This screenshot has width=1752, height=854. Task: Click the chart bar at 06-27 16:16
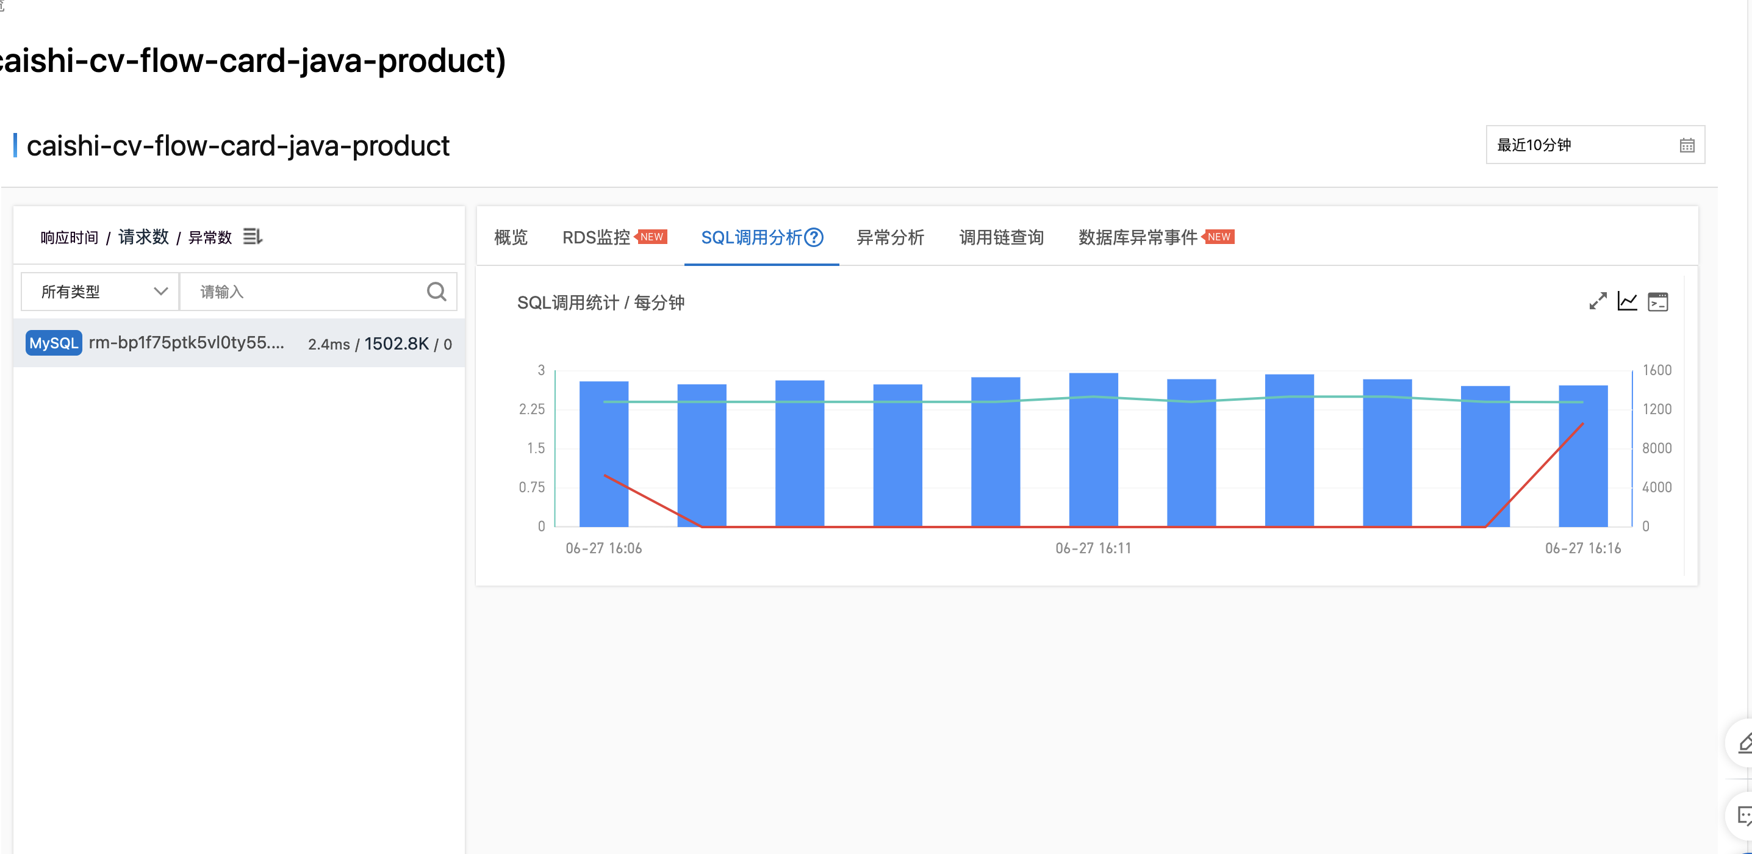[x=1584, y=456]
